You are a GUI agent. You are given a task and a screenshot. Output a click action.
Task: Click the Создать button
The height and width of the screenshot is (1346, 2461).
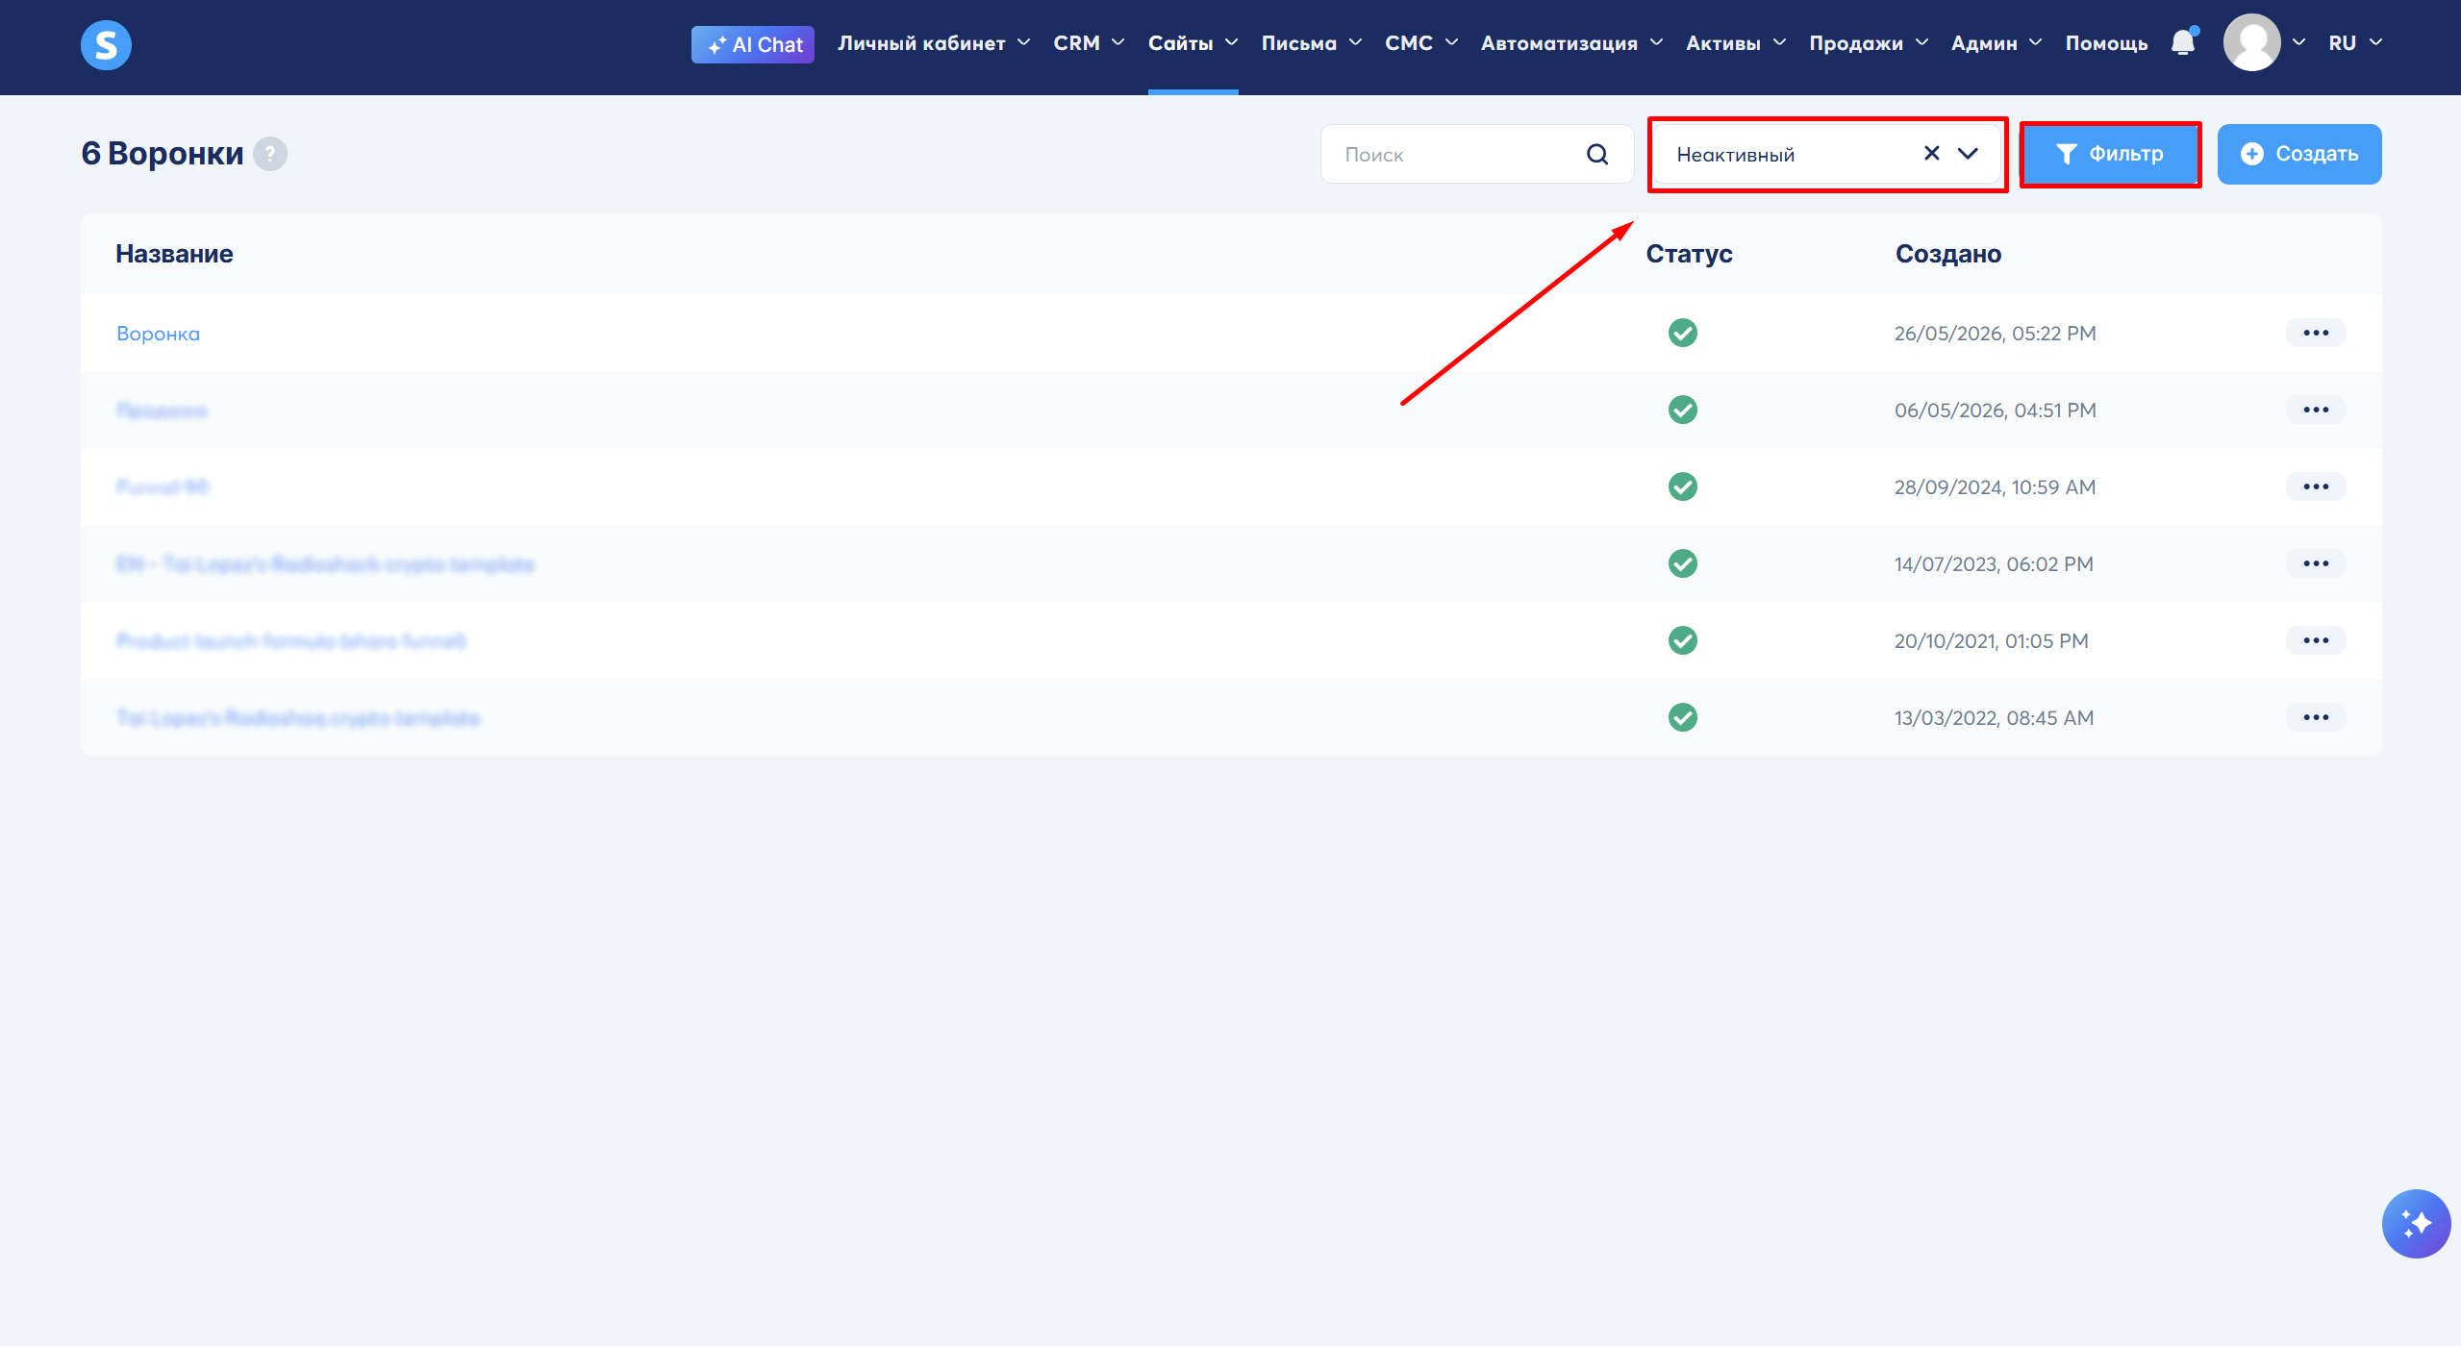click(x=2298, y=154)
